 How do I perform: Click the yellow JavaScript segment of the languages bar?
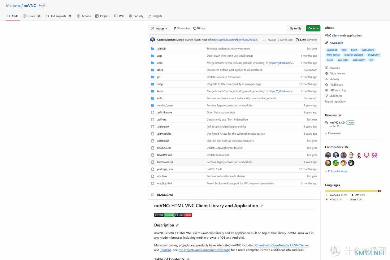point(351,191)
